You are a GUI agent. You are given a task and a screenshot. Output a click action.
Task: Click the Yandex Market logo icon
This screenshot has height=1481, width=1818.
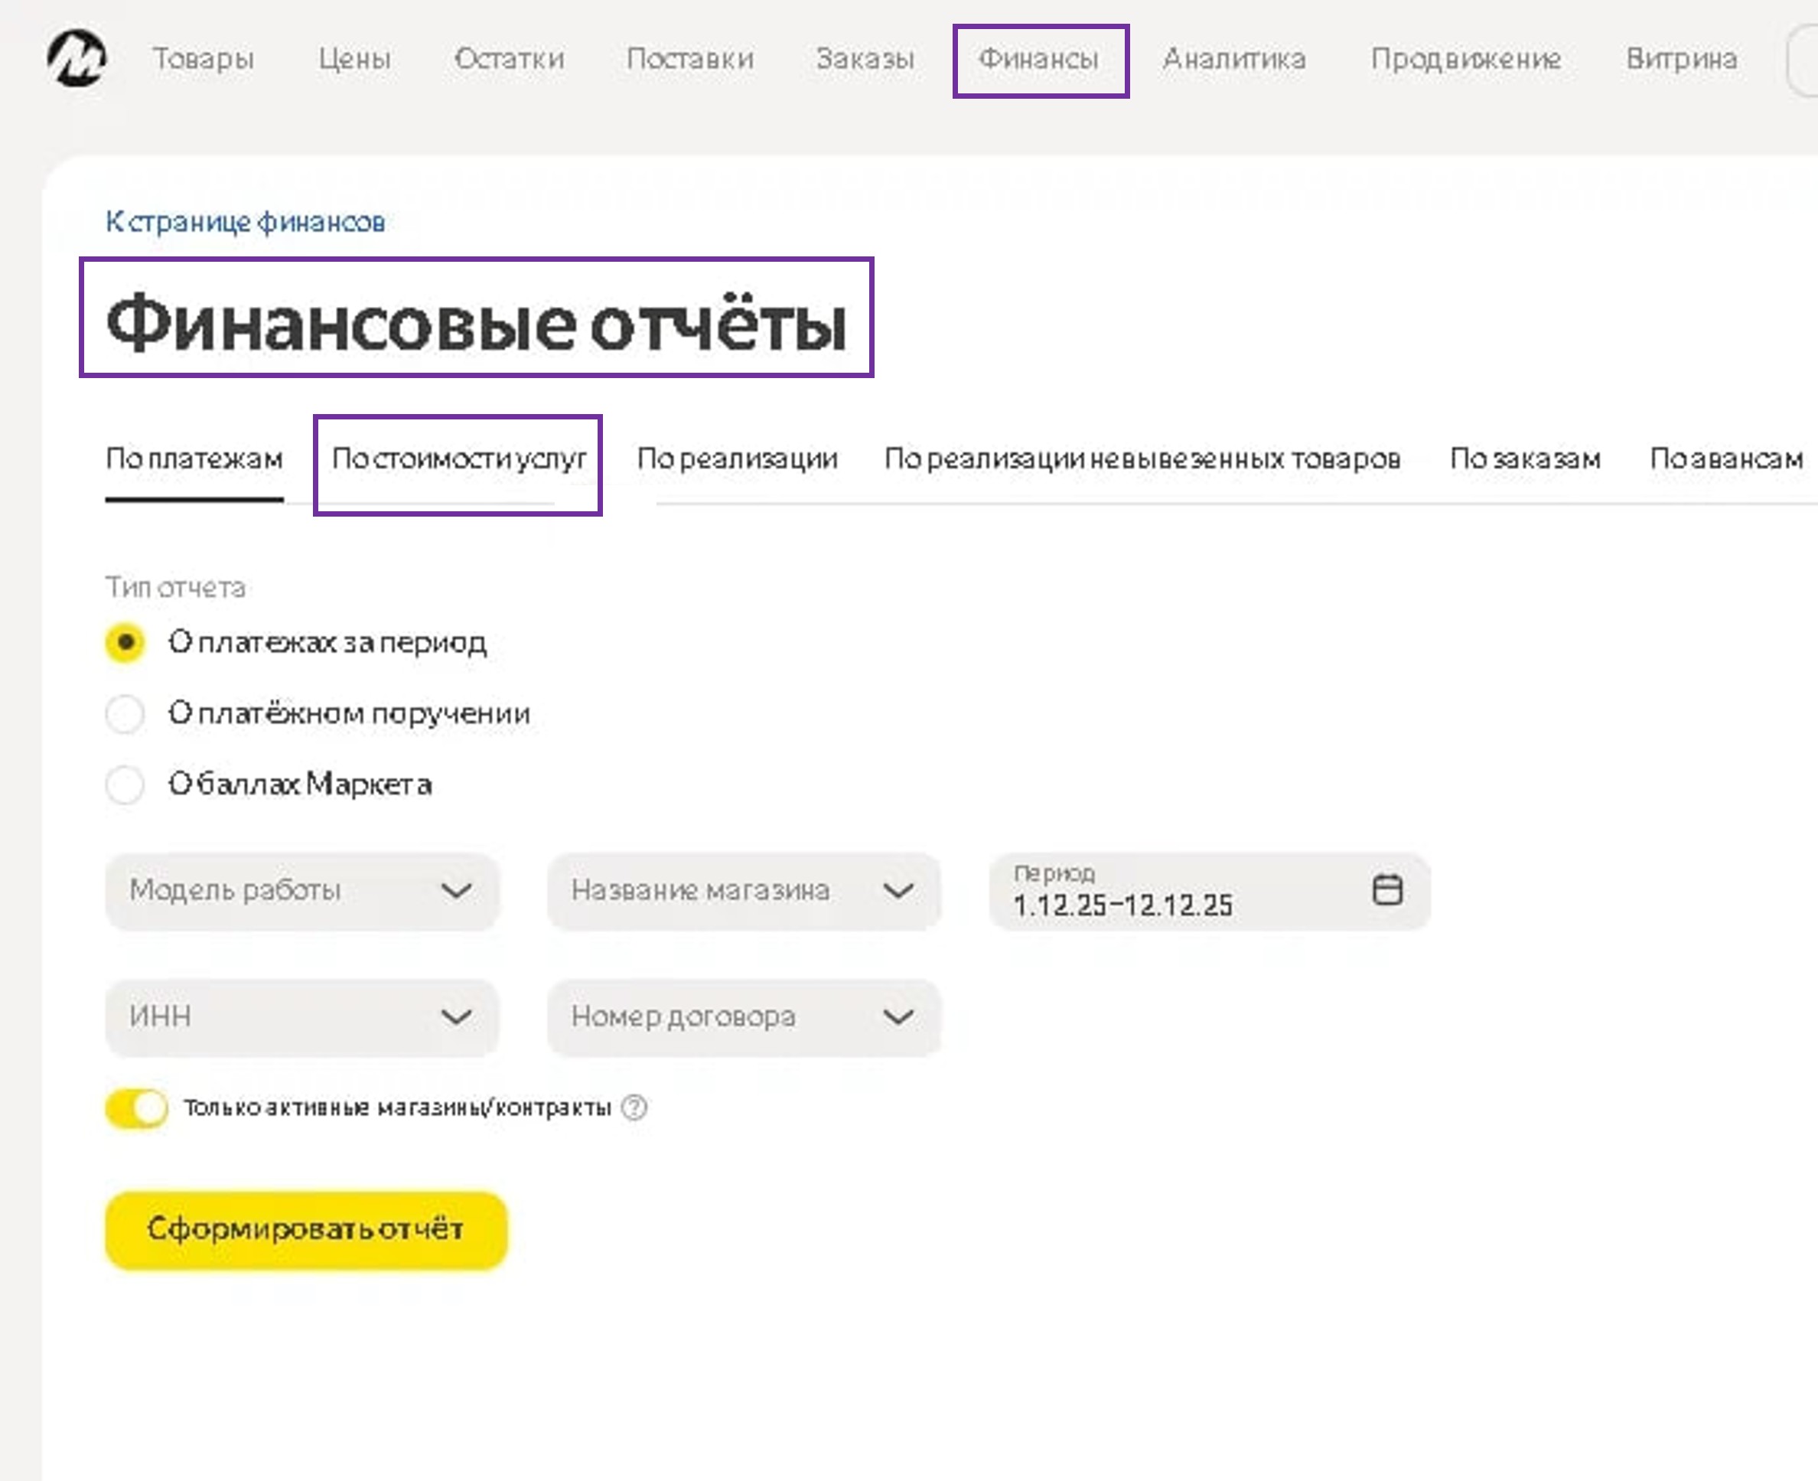click(x=77, y=58)
